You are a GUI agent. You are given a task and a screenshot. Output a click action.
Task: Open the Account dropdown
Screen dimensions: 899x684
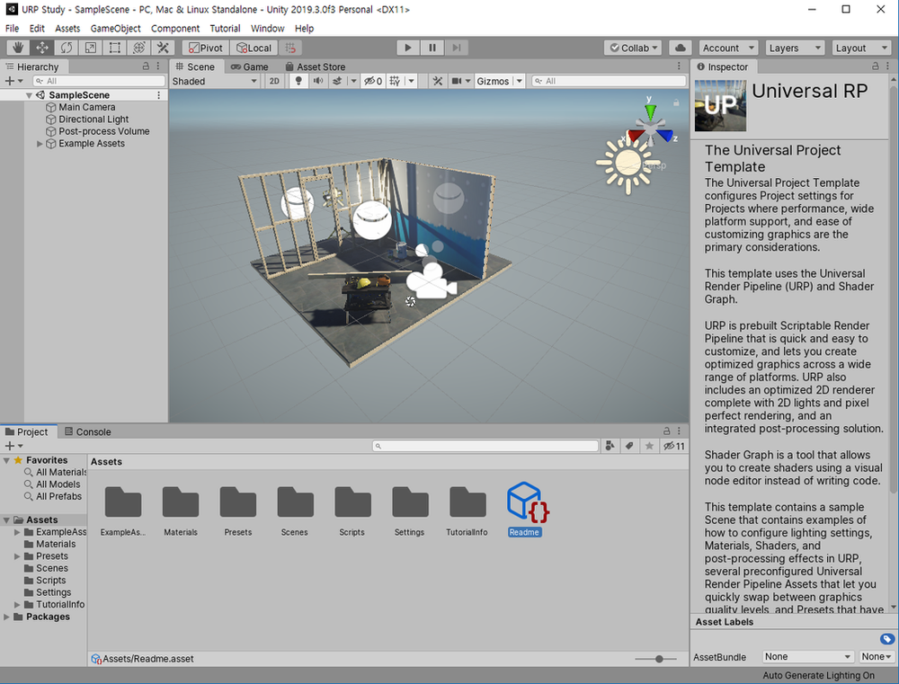click(x=728, y=48)
